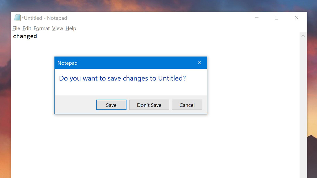Open the View menu
The image size is (317, 178).
coord(57,28)
